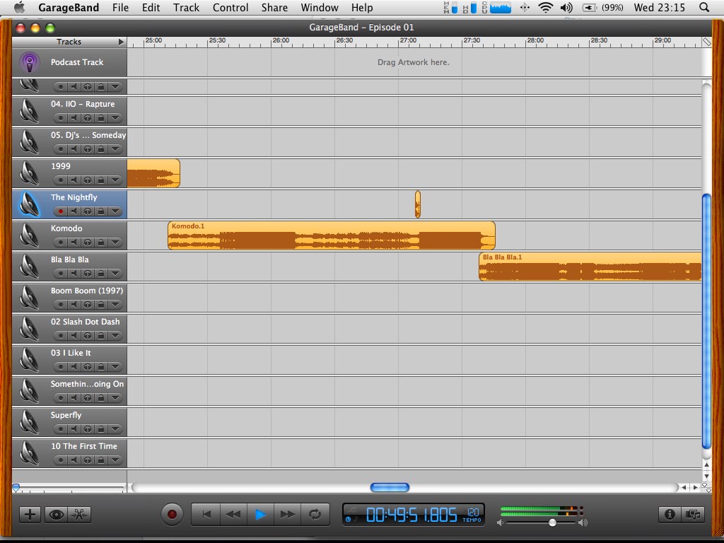The width and height of the screenshot is (724, 543).
Task: Open the loop browser eye icon
Action: point(57,515)
